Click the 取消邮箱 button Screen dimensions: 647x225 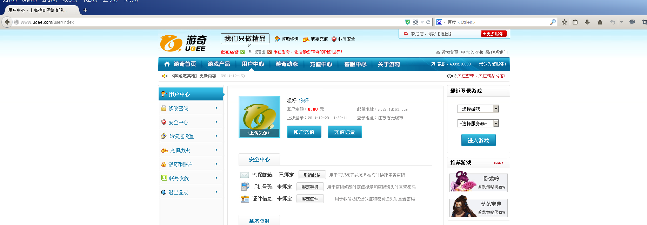[312, 175]
